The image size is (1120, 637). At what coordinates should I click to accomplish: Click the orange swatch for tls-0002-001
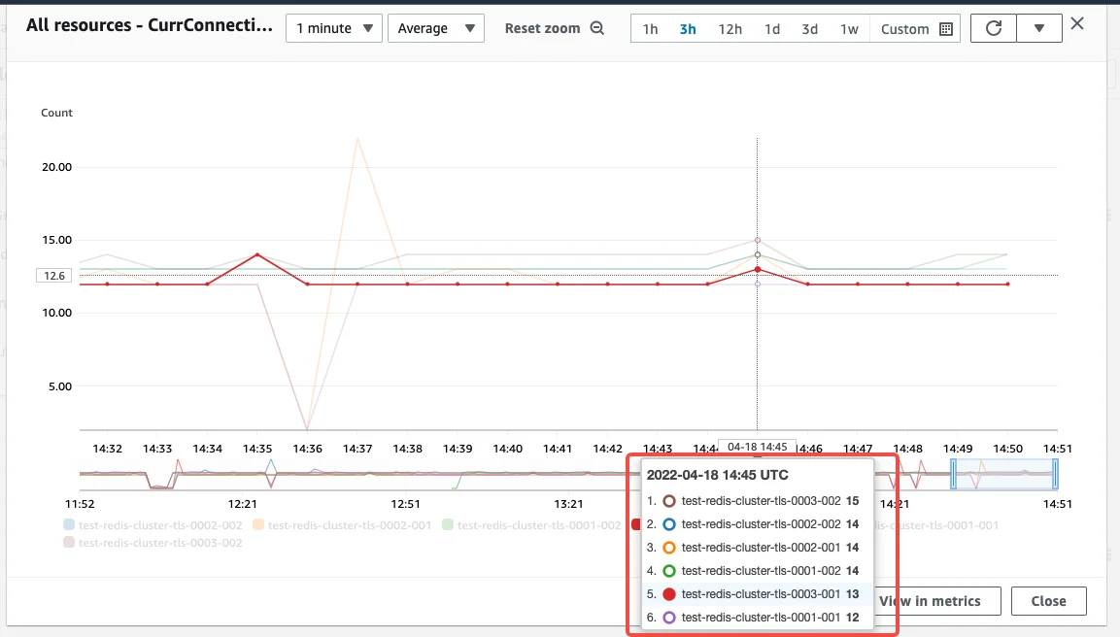click(x=257, y=525)
